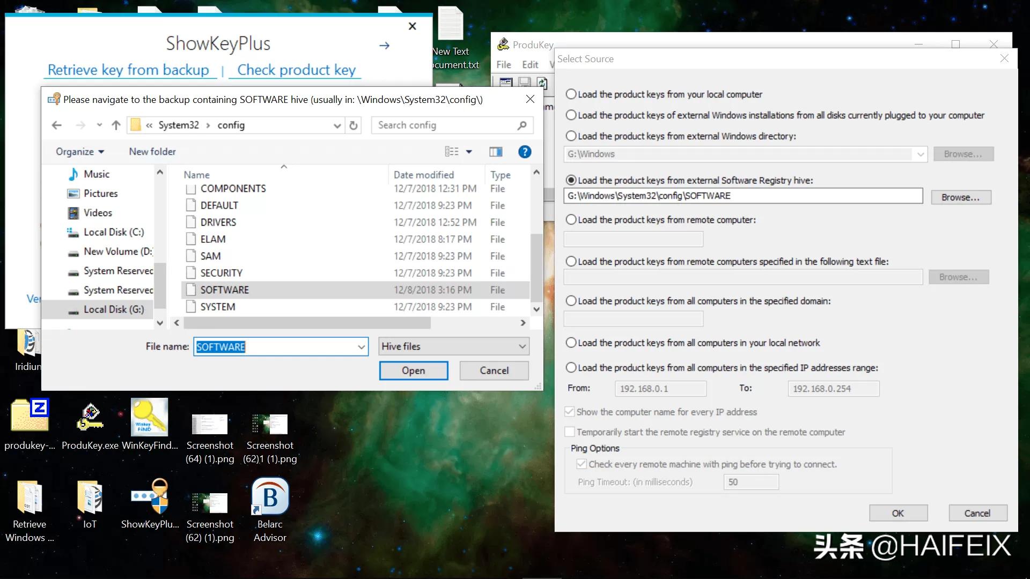Open the ProduKey File menu
The width and height of the screenshot is (1030, 579).
pos(503,65)
